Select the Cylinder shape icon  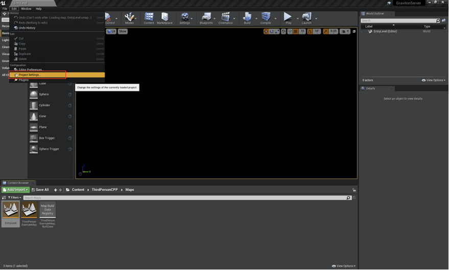34,105
